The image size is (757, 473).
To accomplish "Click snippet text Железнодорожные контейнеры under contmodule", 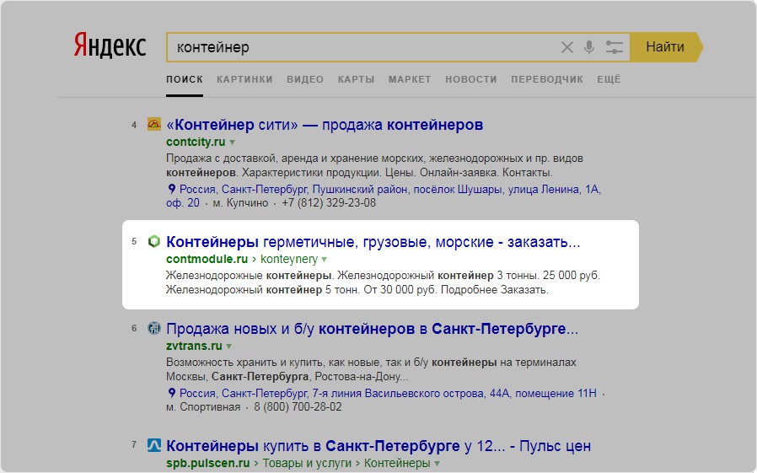I will 250,276.
